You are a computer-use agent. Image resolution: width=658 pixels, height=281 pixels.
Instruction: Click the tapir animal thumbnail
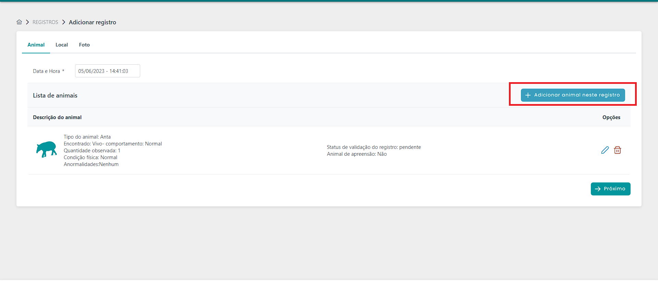47,149
